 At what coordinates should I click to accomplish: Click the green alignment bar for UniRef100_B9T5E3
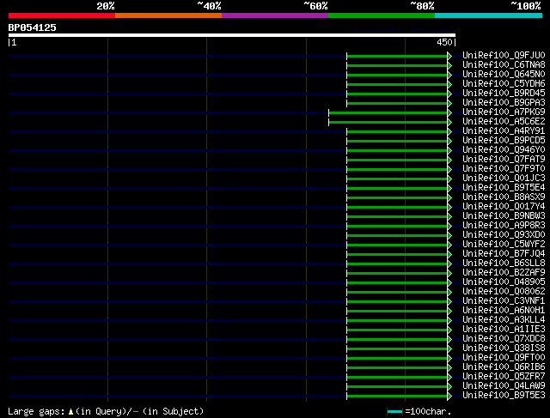[x=397, y=397]
